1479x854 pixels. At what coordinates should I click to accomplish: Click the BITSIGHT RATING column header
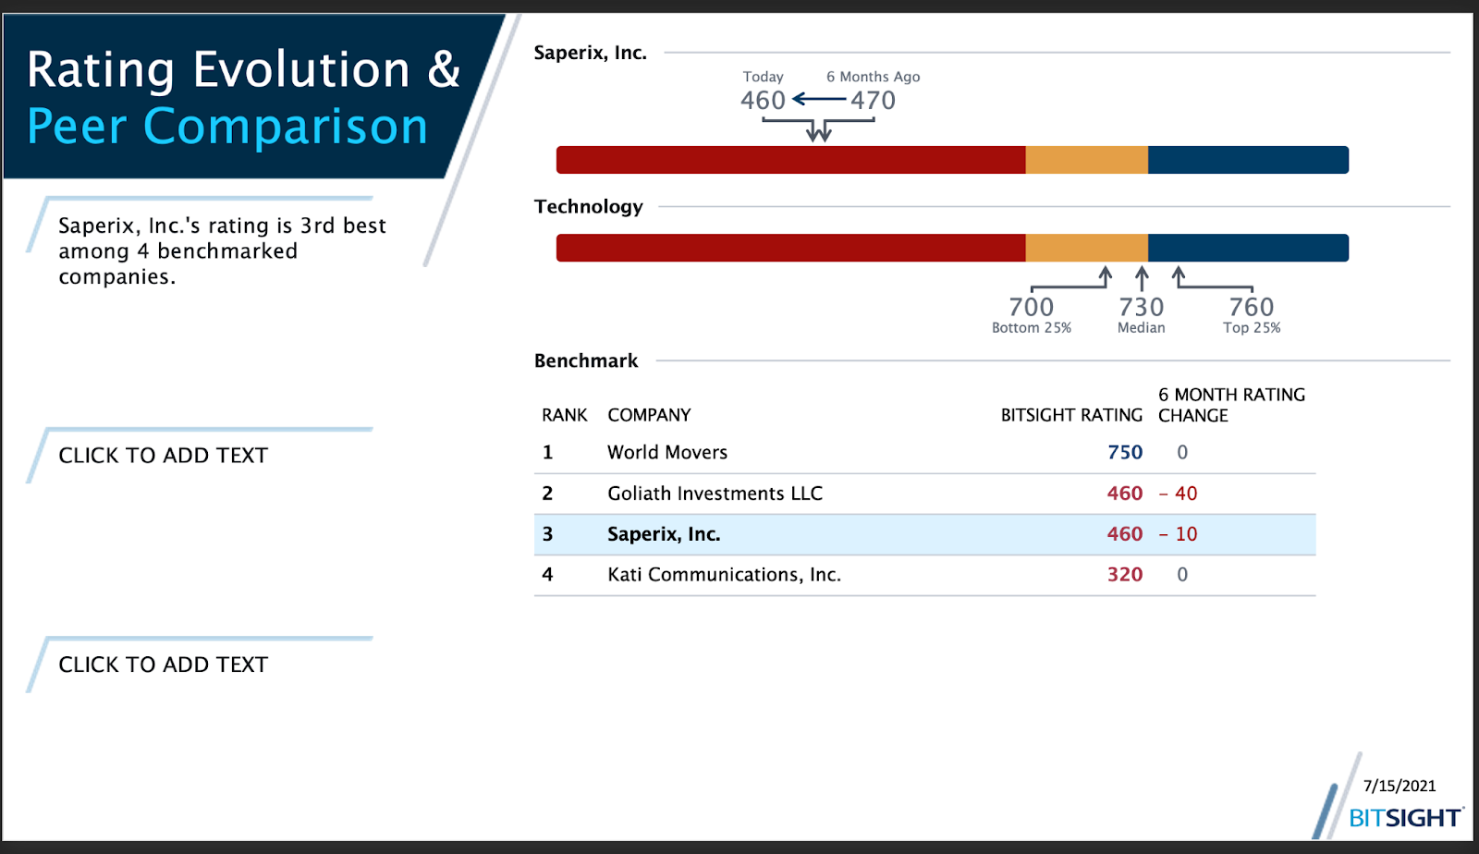[1072, 415]
